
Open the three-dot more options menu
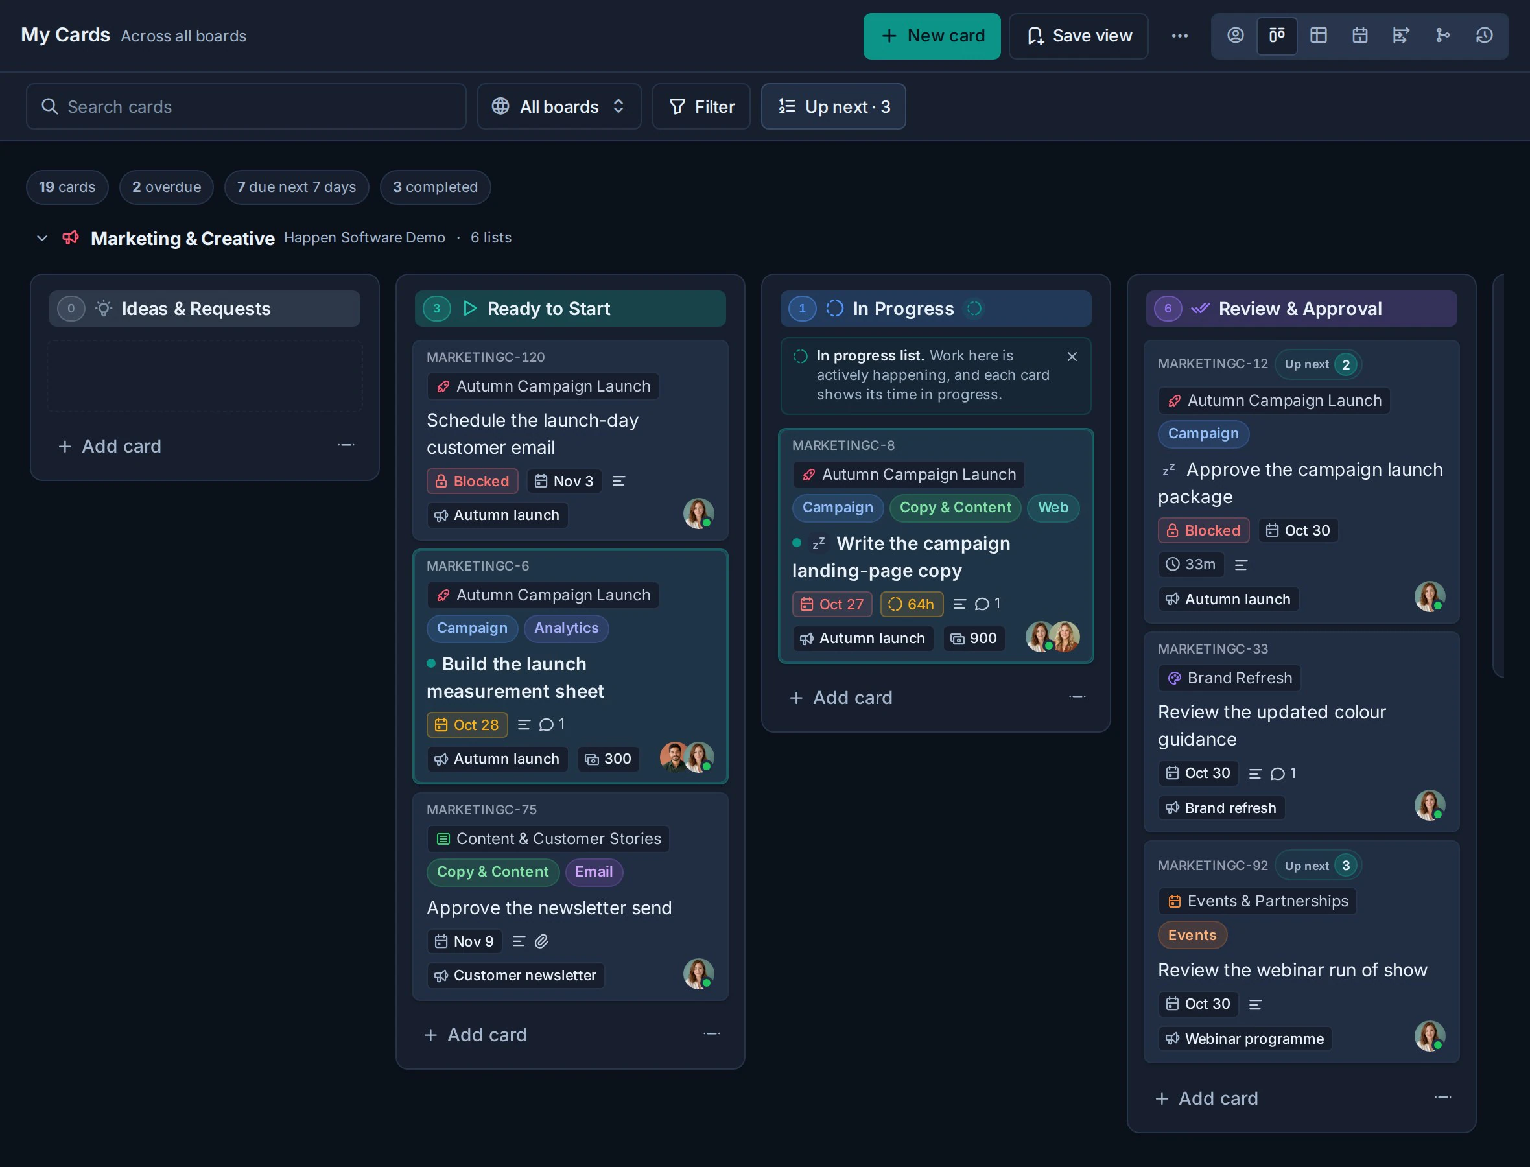pos(1179,36)
